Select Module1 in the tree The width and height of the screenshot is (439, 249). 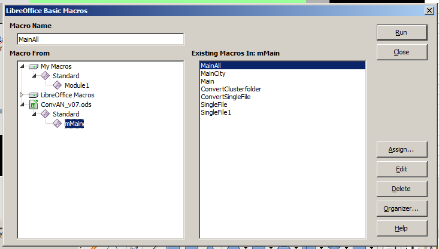pyautogui.click(x=77, y=85)
